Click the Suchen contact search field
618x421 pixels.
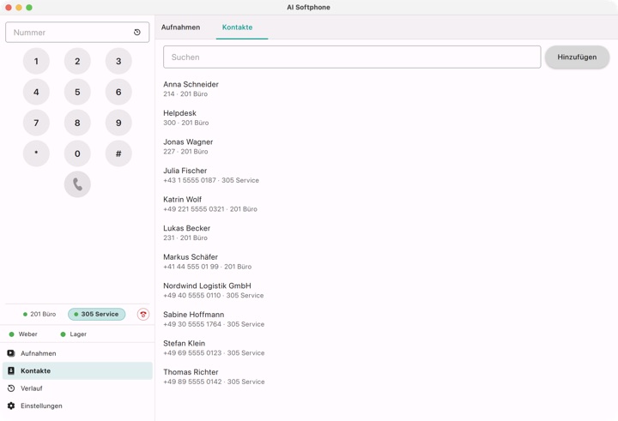[x=352, y=57]
